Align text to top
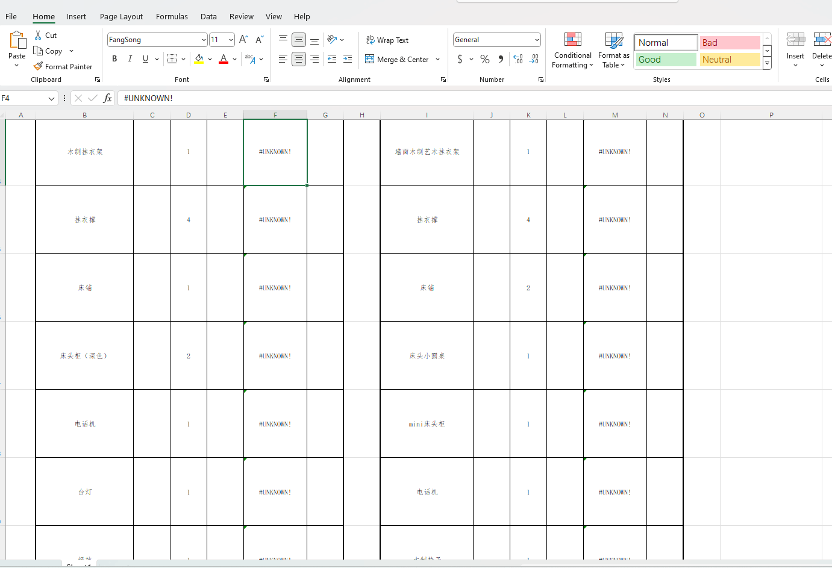Image resolution: width=832 pixels, height=568 pixels. pyautogui.click(x=283, y=40)
